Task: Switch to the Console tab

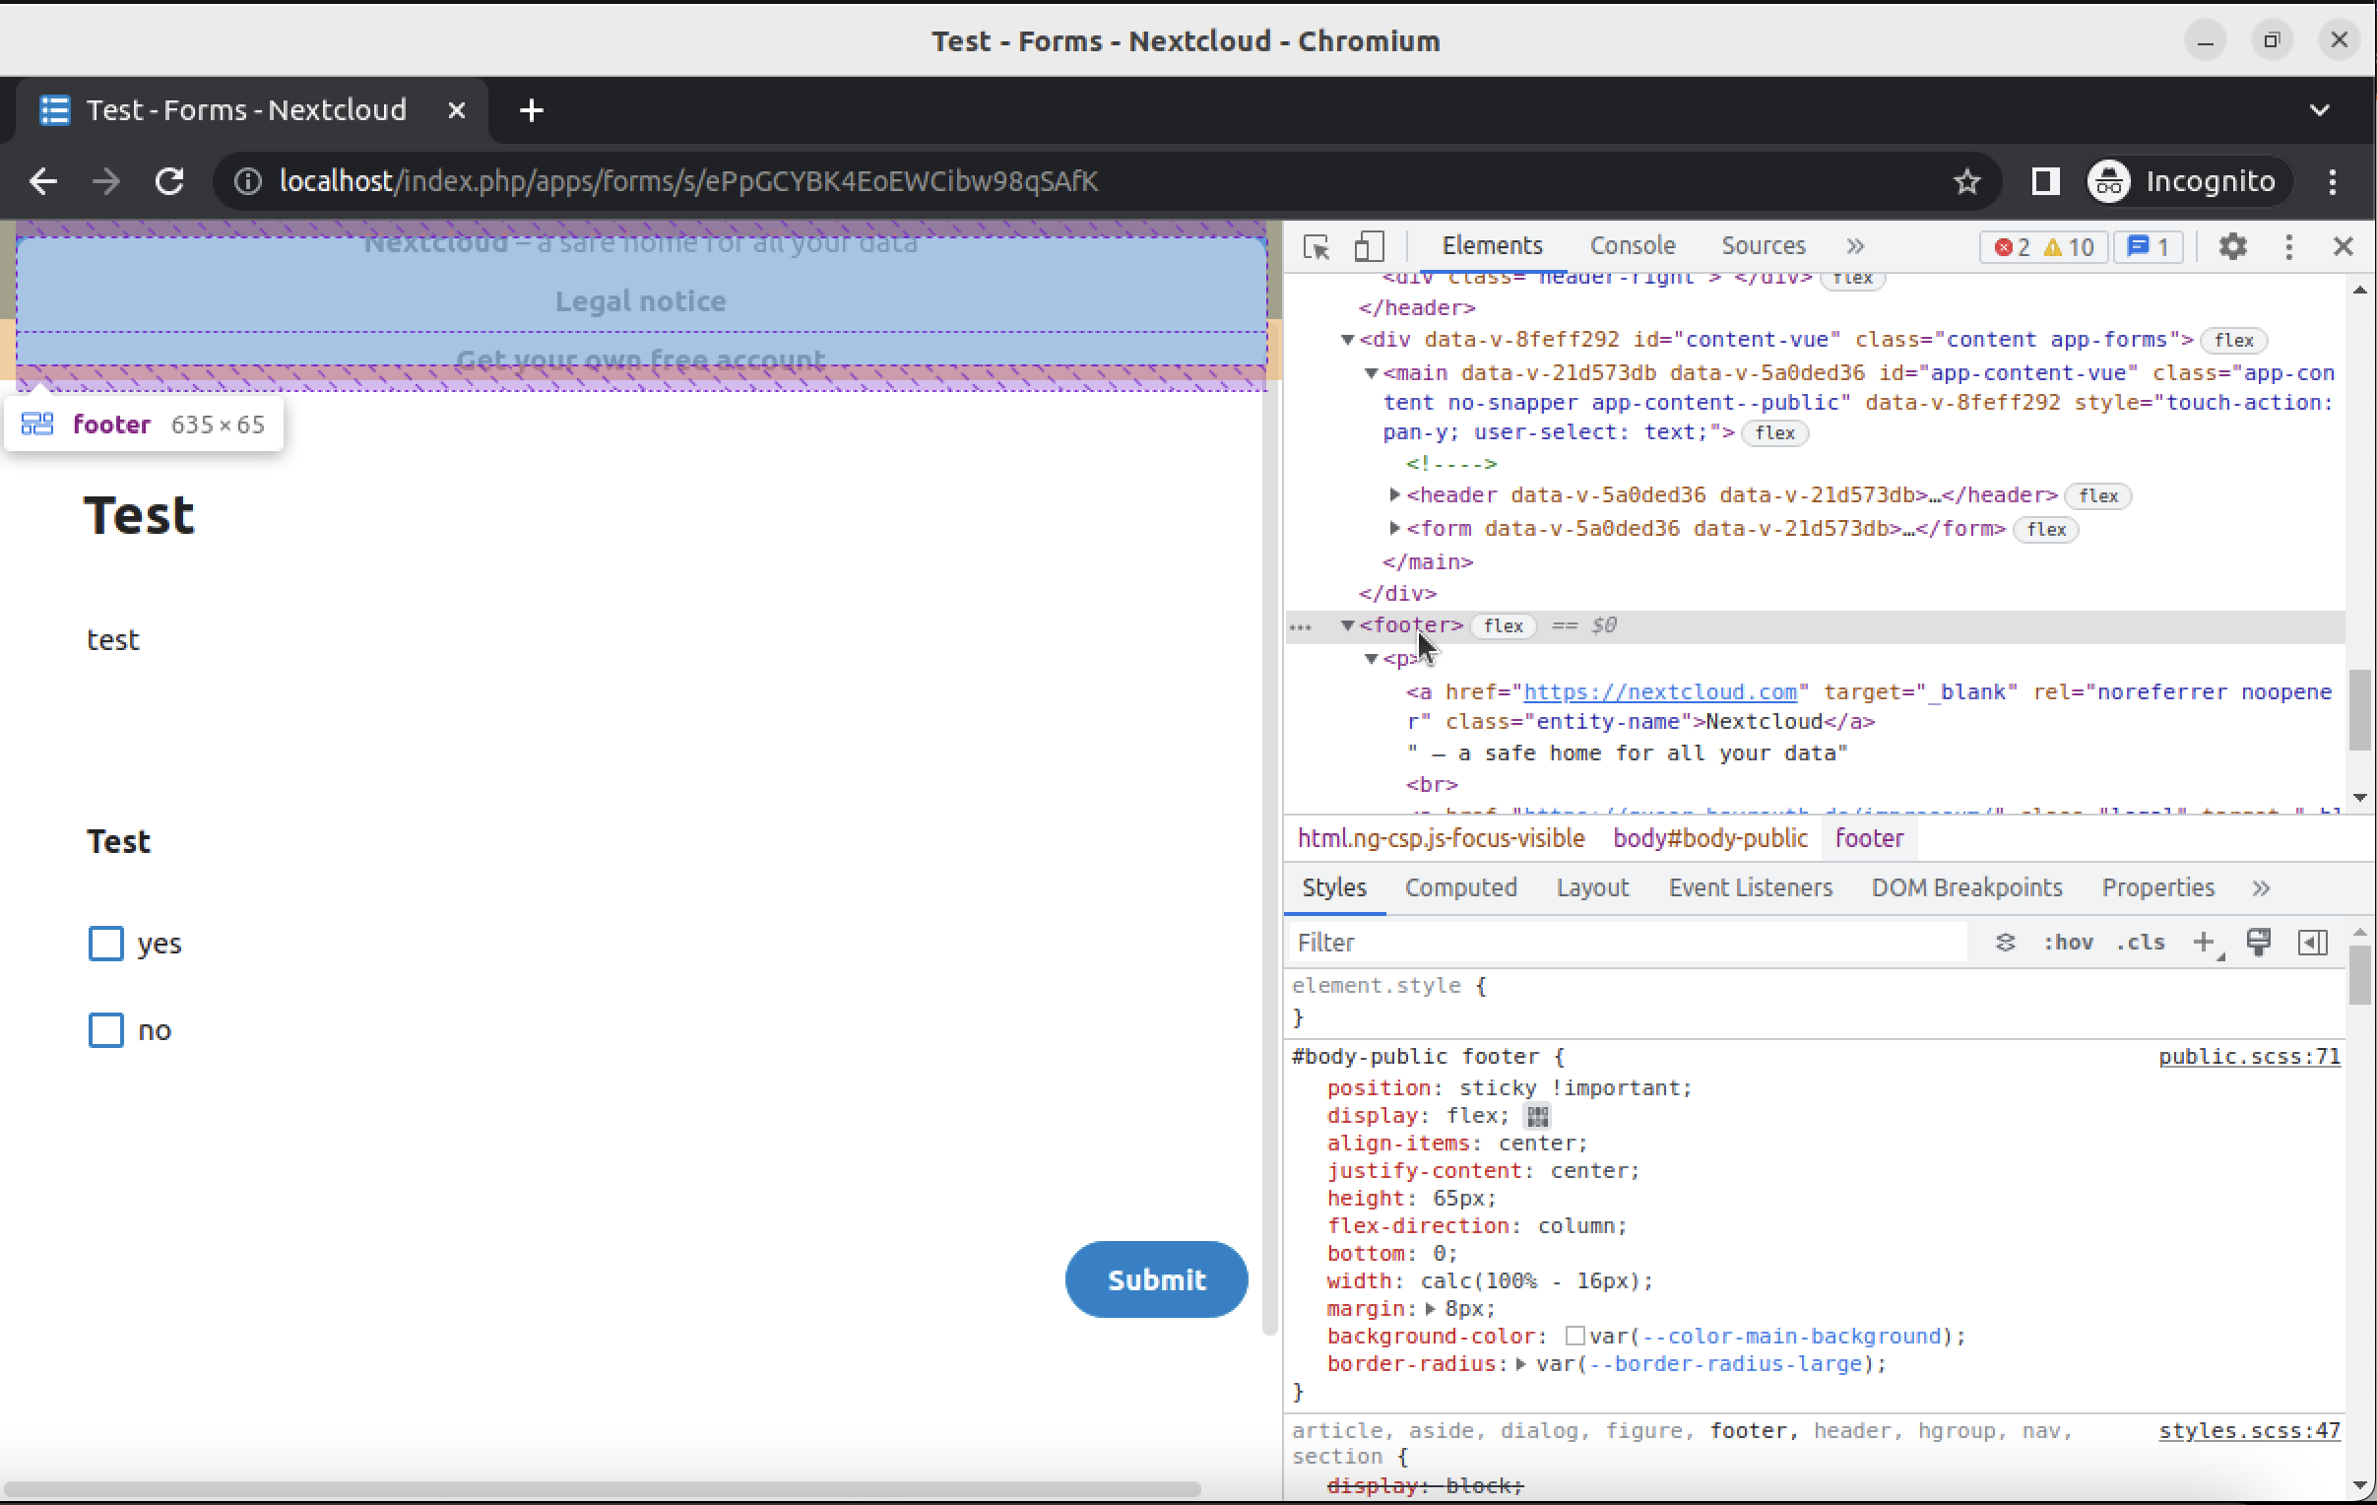Action: (x=1632, y=246)
